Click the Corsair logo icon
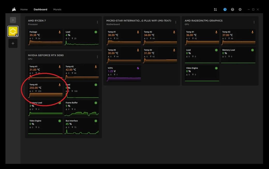Viewport: 269px width, 169px height. [x=14, y=9]
